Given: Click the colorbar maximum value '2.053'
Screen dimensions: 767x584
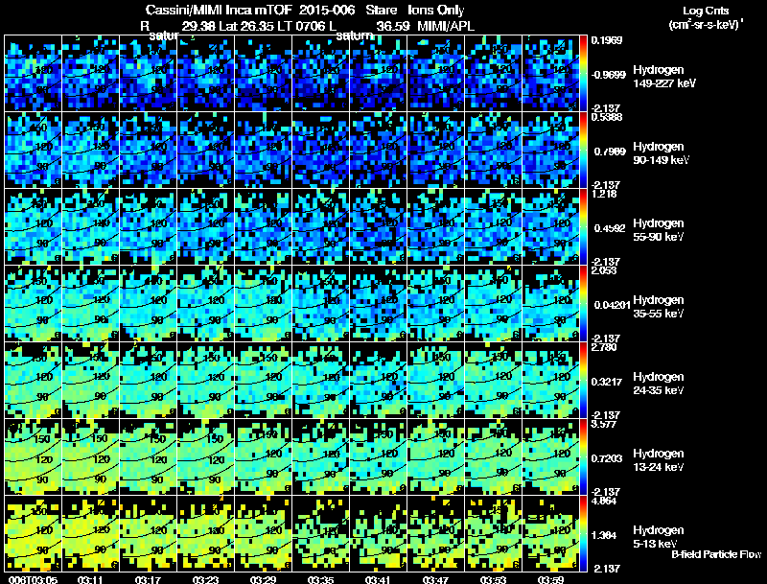Looking at the screenshot, I should click(604, 270).
